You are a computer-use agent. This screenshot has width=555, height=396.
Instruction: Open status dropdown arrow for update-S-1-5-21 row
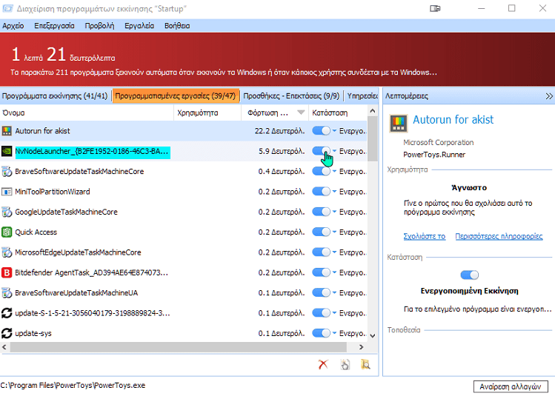click(x=334, y=313)
